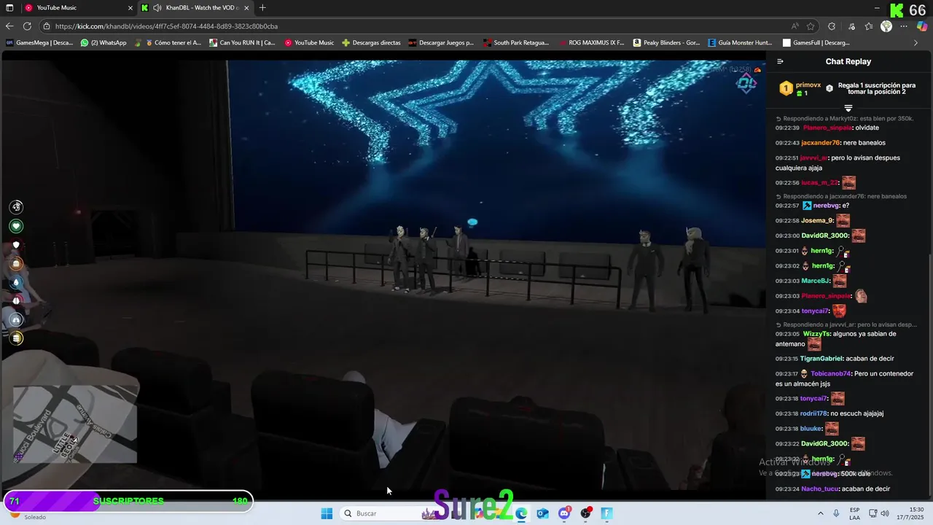Click username Planero_sinpala at 09:22:39
Image resolution: width=933 pixels, height=525 pixels.
[x=827, y=128]
